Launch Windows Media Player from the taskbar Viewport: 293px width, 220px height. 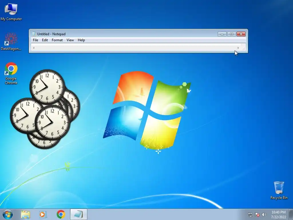click(43, 214)
